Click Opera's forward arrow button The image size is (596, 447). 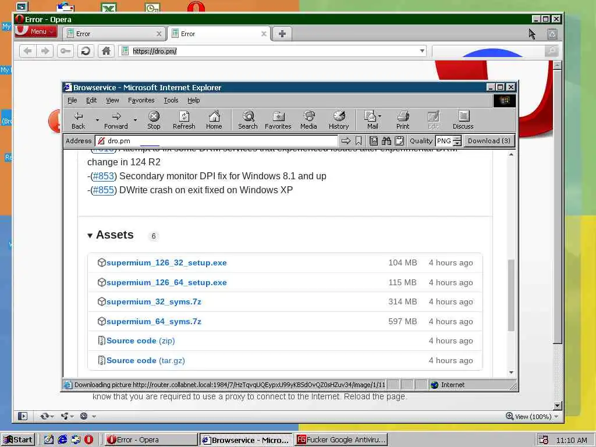point(45,51)
